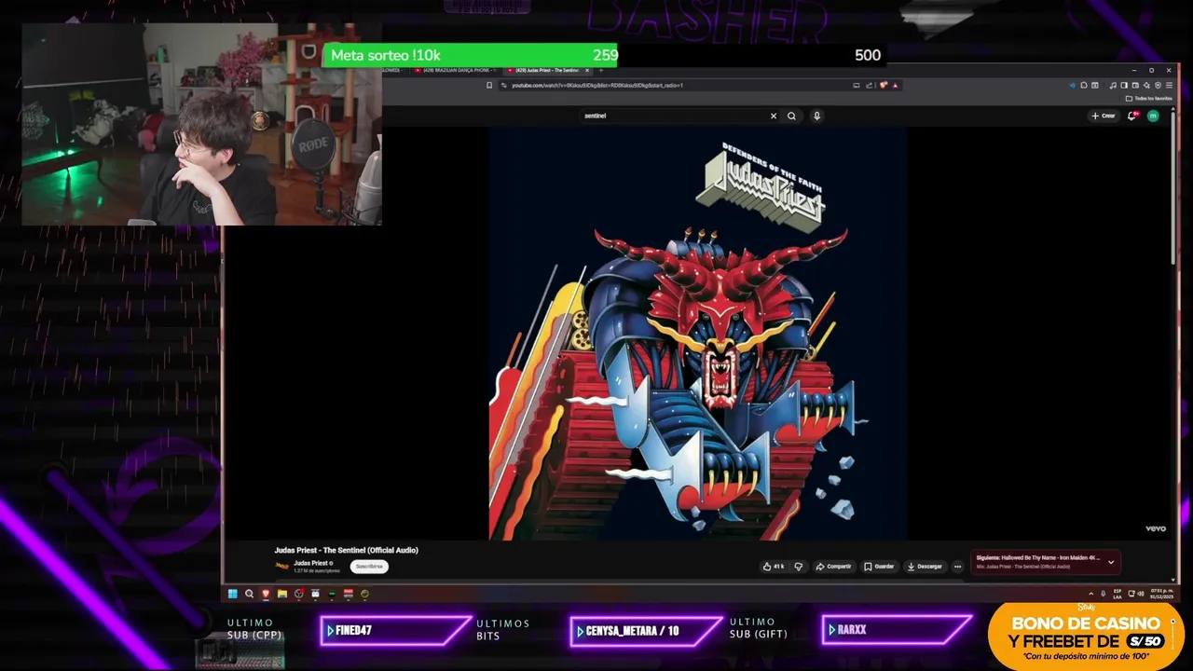The width and height of the screenshot is (1193, 671).
Task: Click the video player album art
Action: (698, 333)
